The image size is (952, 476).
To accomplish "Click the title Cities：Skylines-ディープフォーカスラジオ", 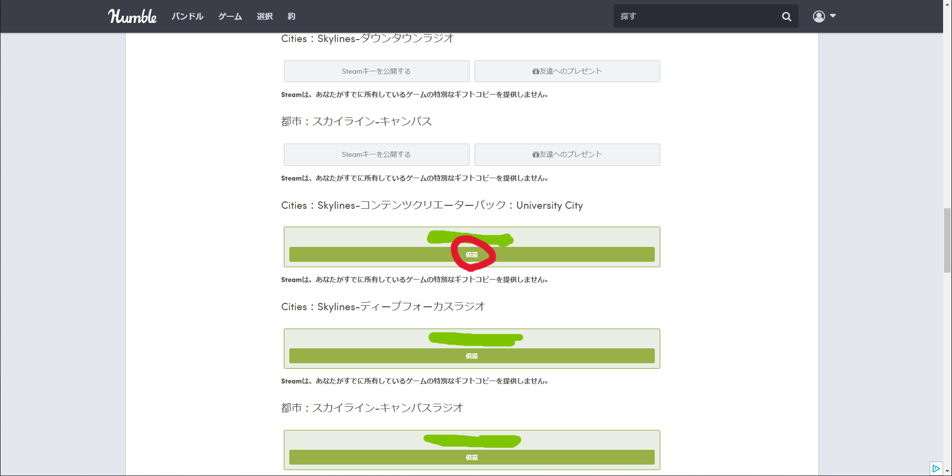I will coord(383,307).
